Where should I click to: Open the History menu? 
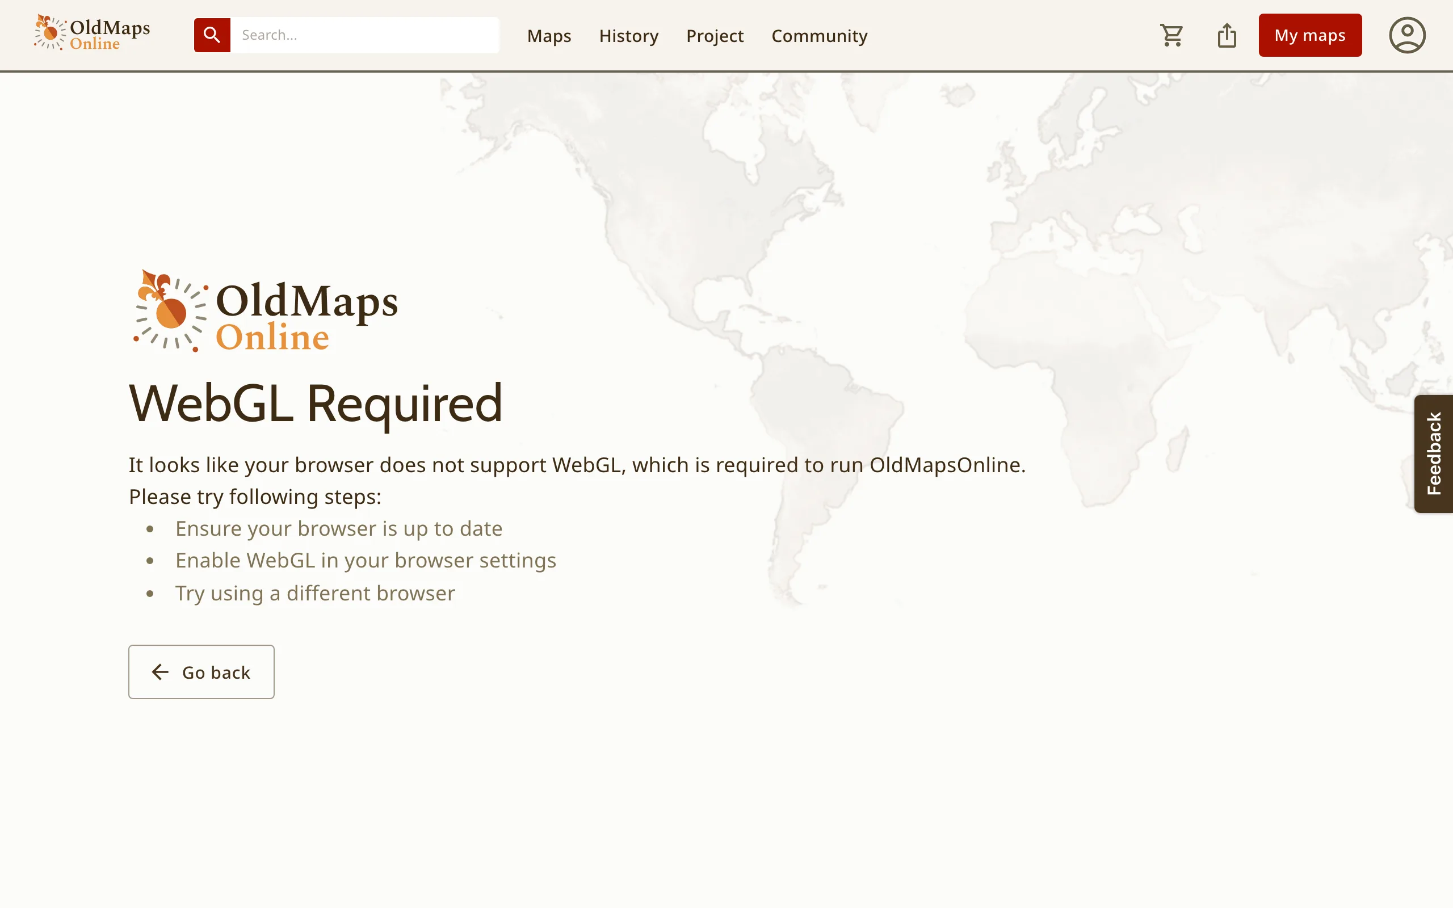coord(629,35)
